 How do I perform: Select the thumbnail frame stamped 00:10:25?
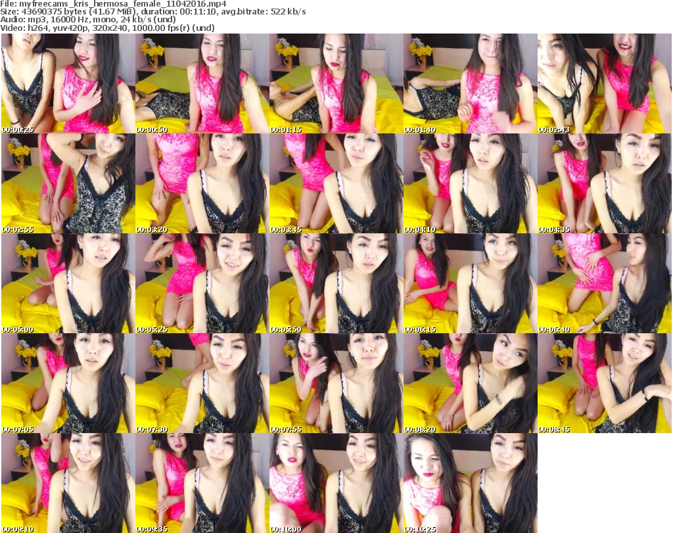coord(471,483)
